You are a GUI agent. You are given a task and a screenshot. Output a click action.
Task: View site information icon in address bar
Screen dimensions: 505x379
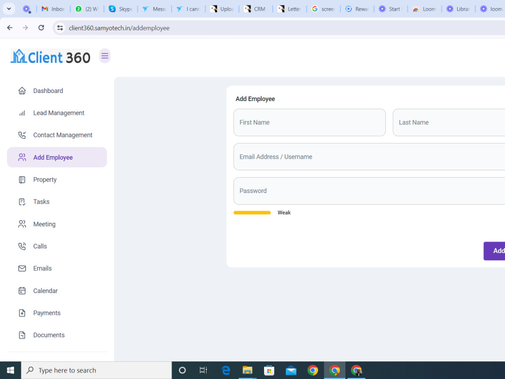60,28
